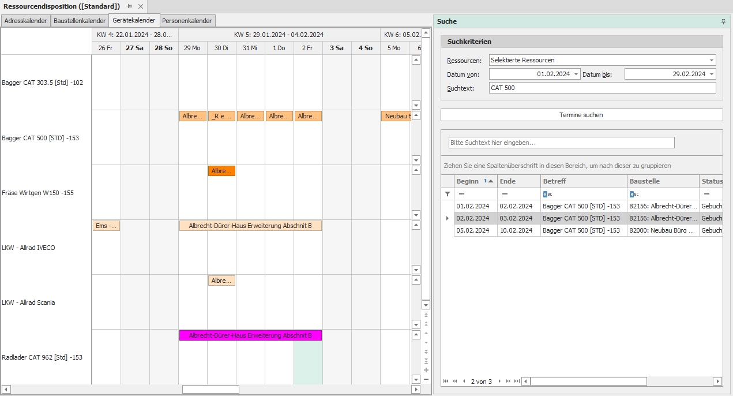The width and height of the screenshot is (733, 396).
Task: Close the Ressourcendisposition document tab
Action: (x=141, y=6)
